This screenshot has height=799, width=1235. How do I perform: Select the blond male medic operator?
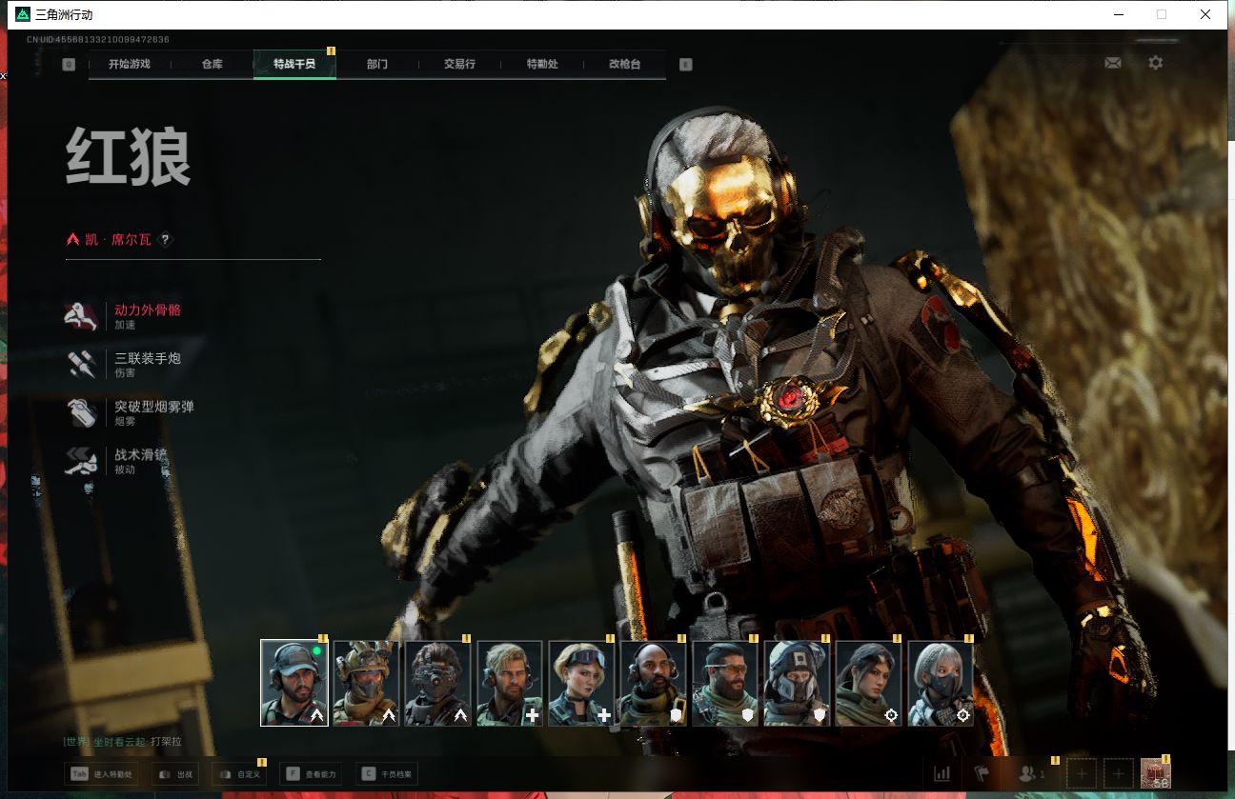(x=510, y=683)
